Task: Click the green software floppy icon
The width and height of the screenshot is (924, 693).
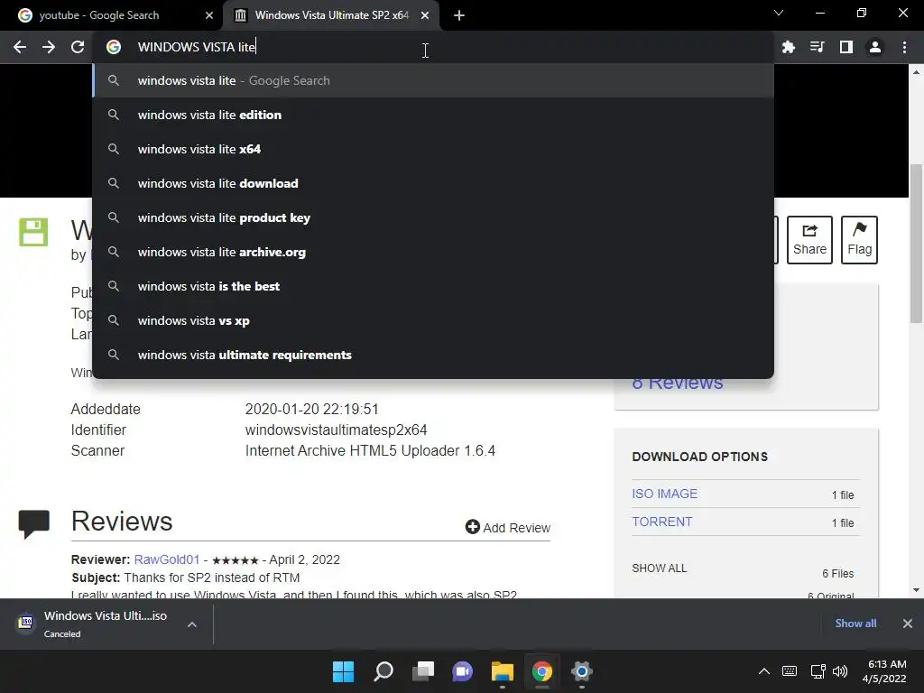Action: [x=33, y=232]
